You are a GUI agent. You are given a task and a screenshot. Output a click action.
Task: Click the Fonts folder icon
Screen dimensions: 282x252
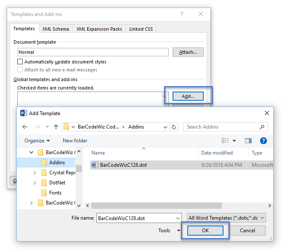[44, 193]
